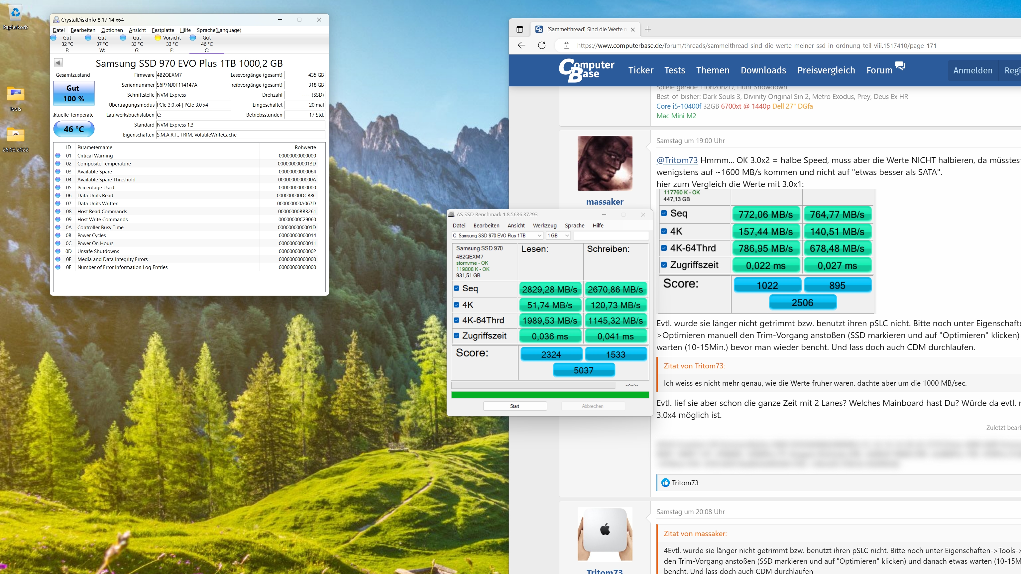Go back using the browser back arrow
The image size is (1021, 574).
pos(521,46)
